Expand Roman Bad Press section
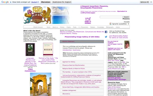 click(x=82, y=87)
